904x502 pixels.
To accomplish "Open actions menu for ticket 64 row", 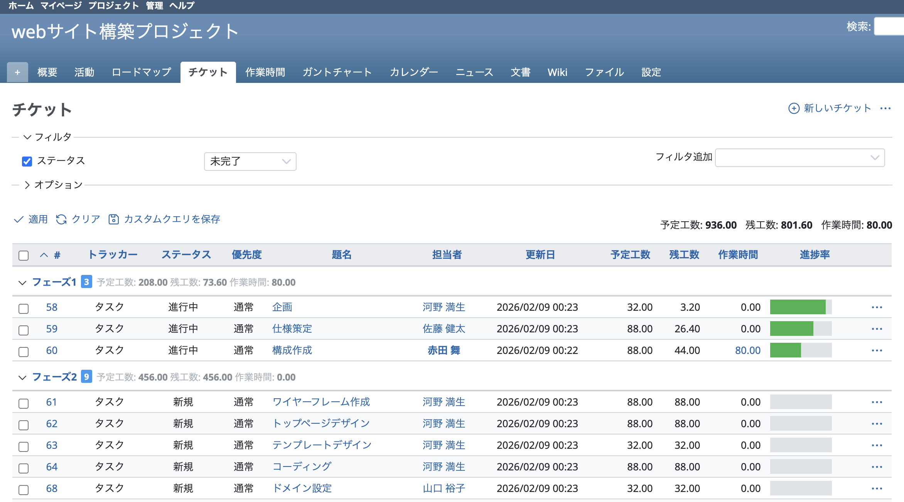I will pos(877,467).
